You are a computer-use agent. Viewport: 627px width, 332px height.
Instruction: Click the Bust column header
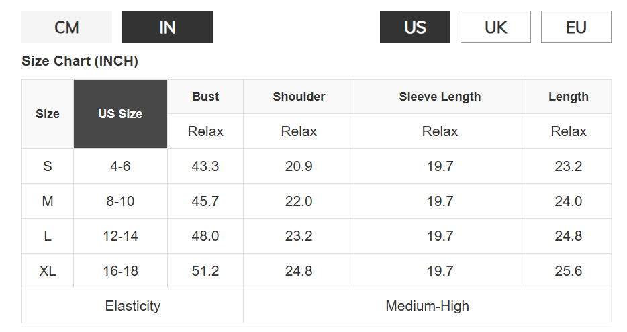205,97
